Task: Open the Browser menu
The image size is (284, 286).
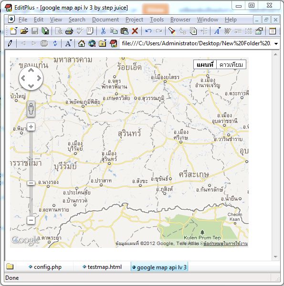Action: pyautogui.click(x=180, y=20)
